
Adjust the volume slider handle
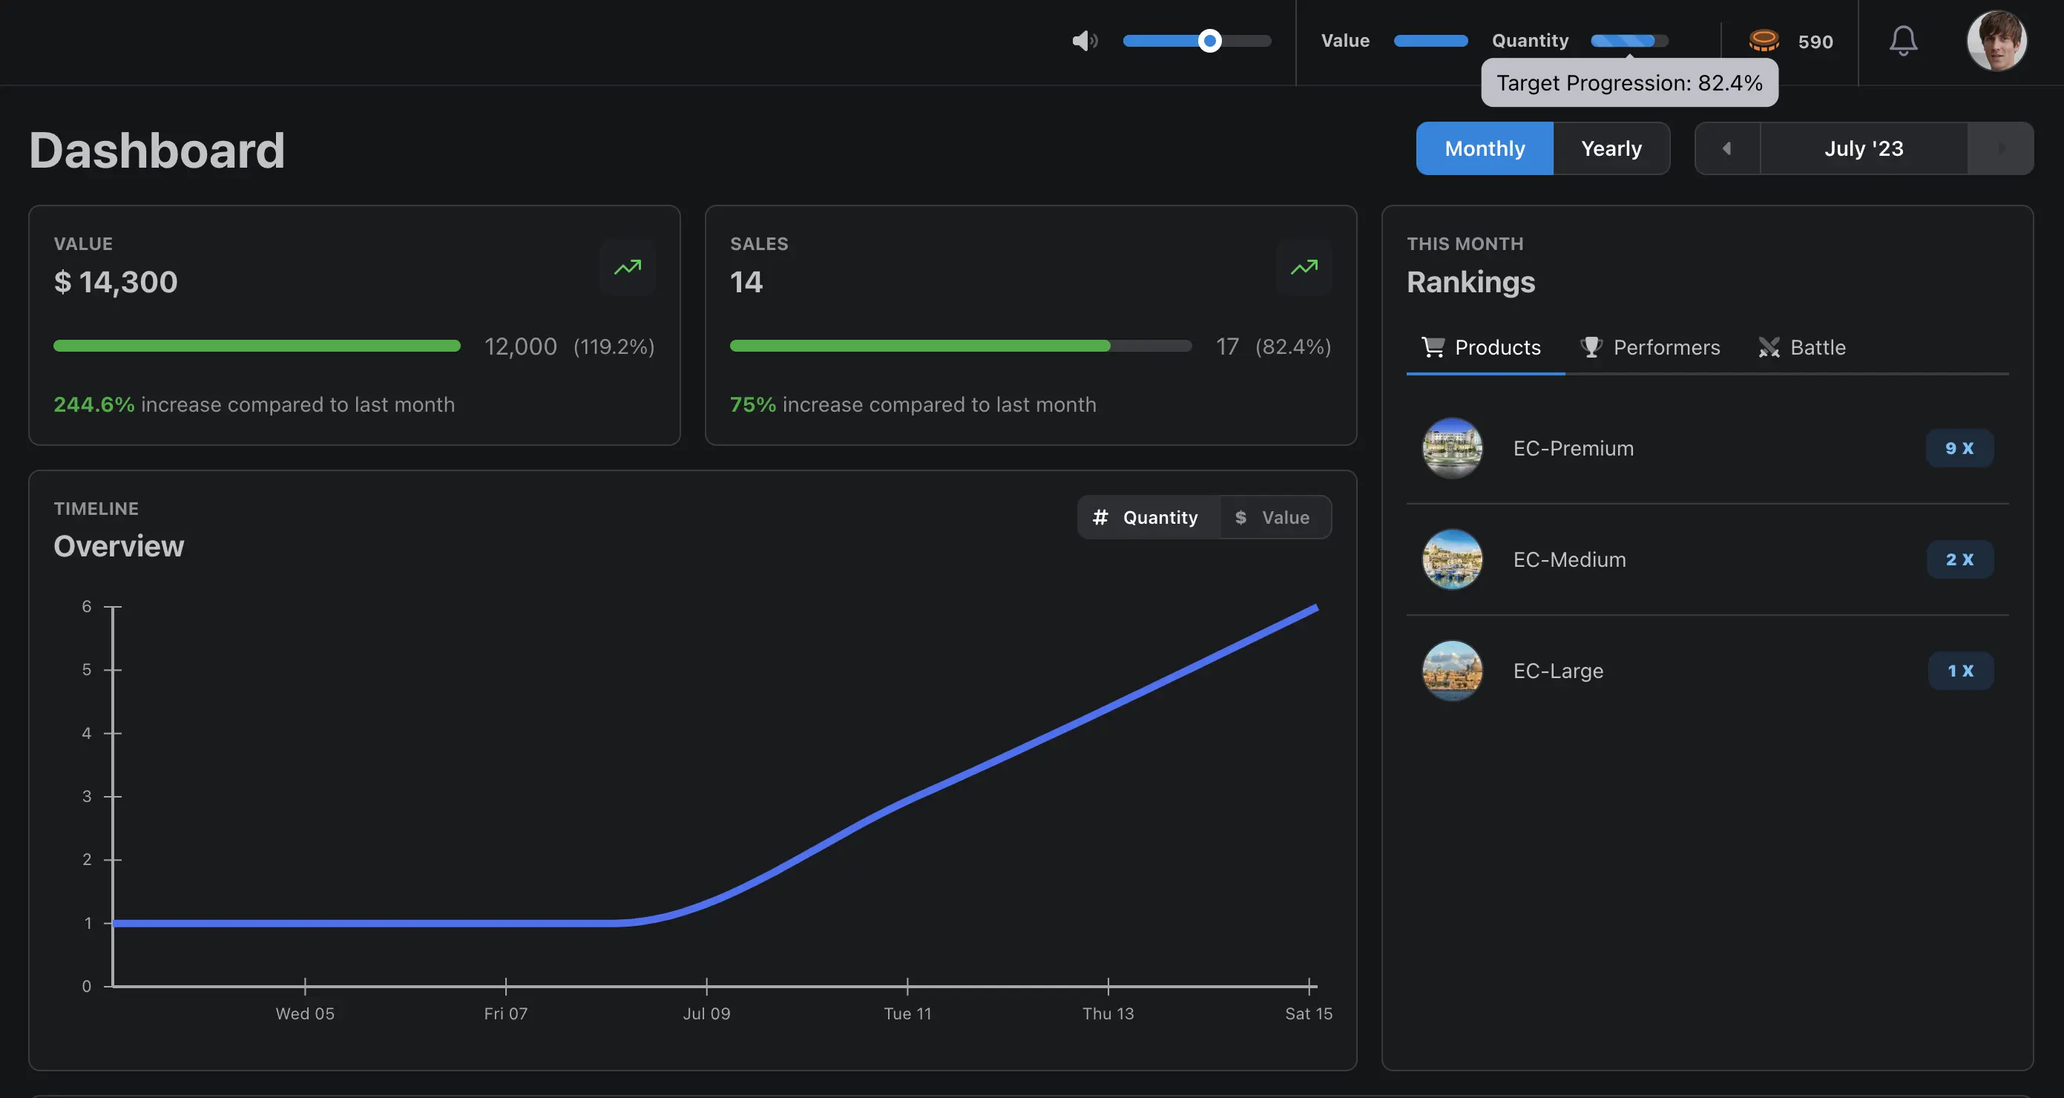coord(1210,41)
